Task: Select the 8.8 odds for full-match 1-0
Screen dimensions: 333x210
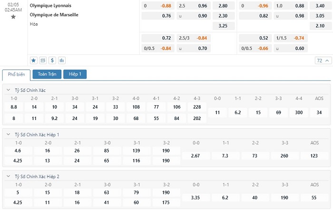Action: [14, 107]
